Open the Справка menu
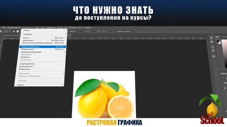This screenshot has width=227, height=127. point(87,28)
